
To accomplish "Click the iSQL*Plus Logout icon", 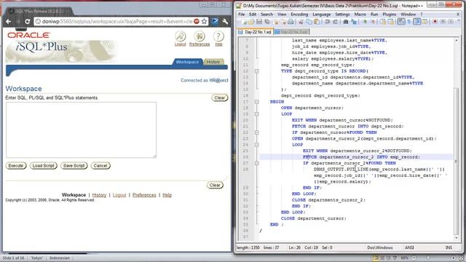I will (x=180, y=36).
